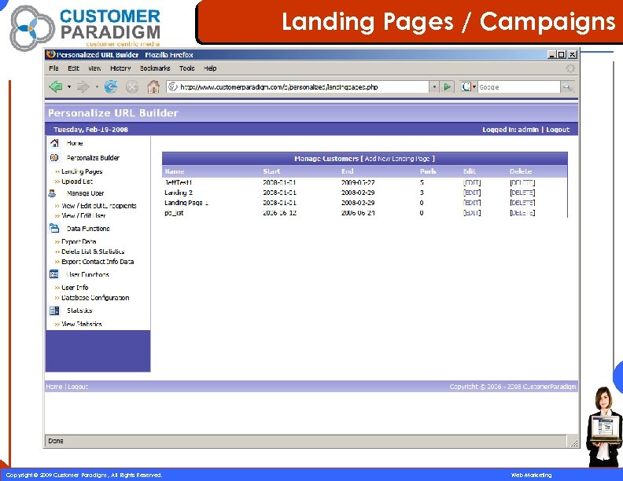
Task: Click the footer Logout link
Action: [x=78, y=386]
